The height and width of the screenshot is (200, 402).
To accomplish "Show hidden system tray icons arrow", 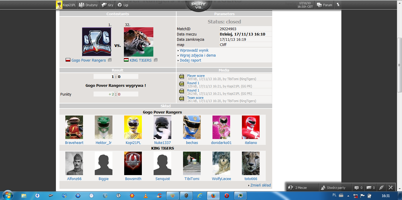I will click(348, 196).
